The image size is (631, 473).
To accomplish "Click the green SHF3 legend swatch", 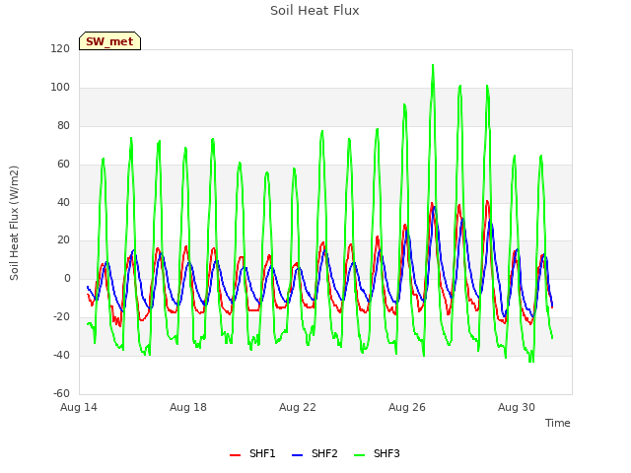I will pyautogui.click(x=359, y=455).
